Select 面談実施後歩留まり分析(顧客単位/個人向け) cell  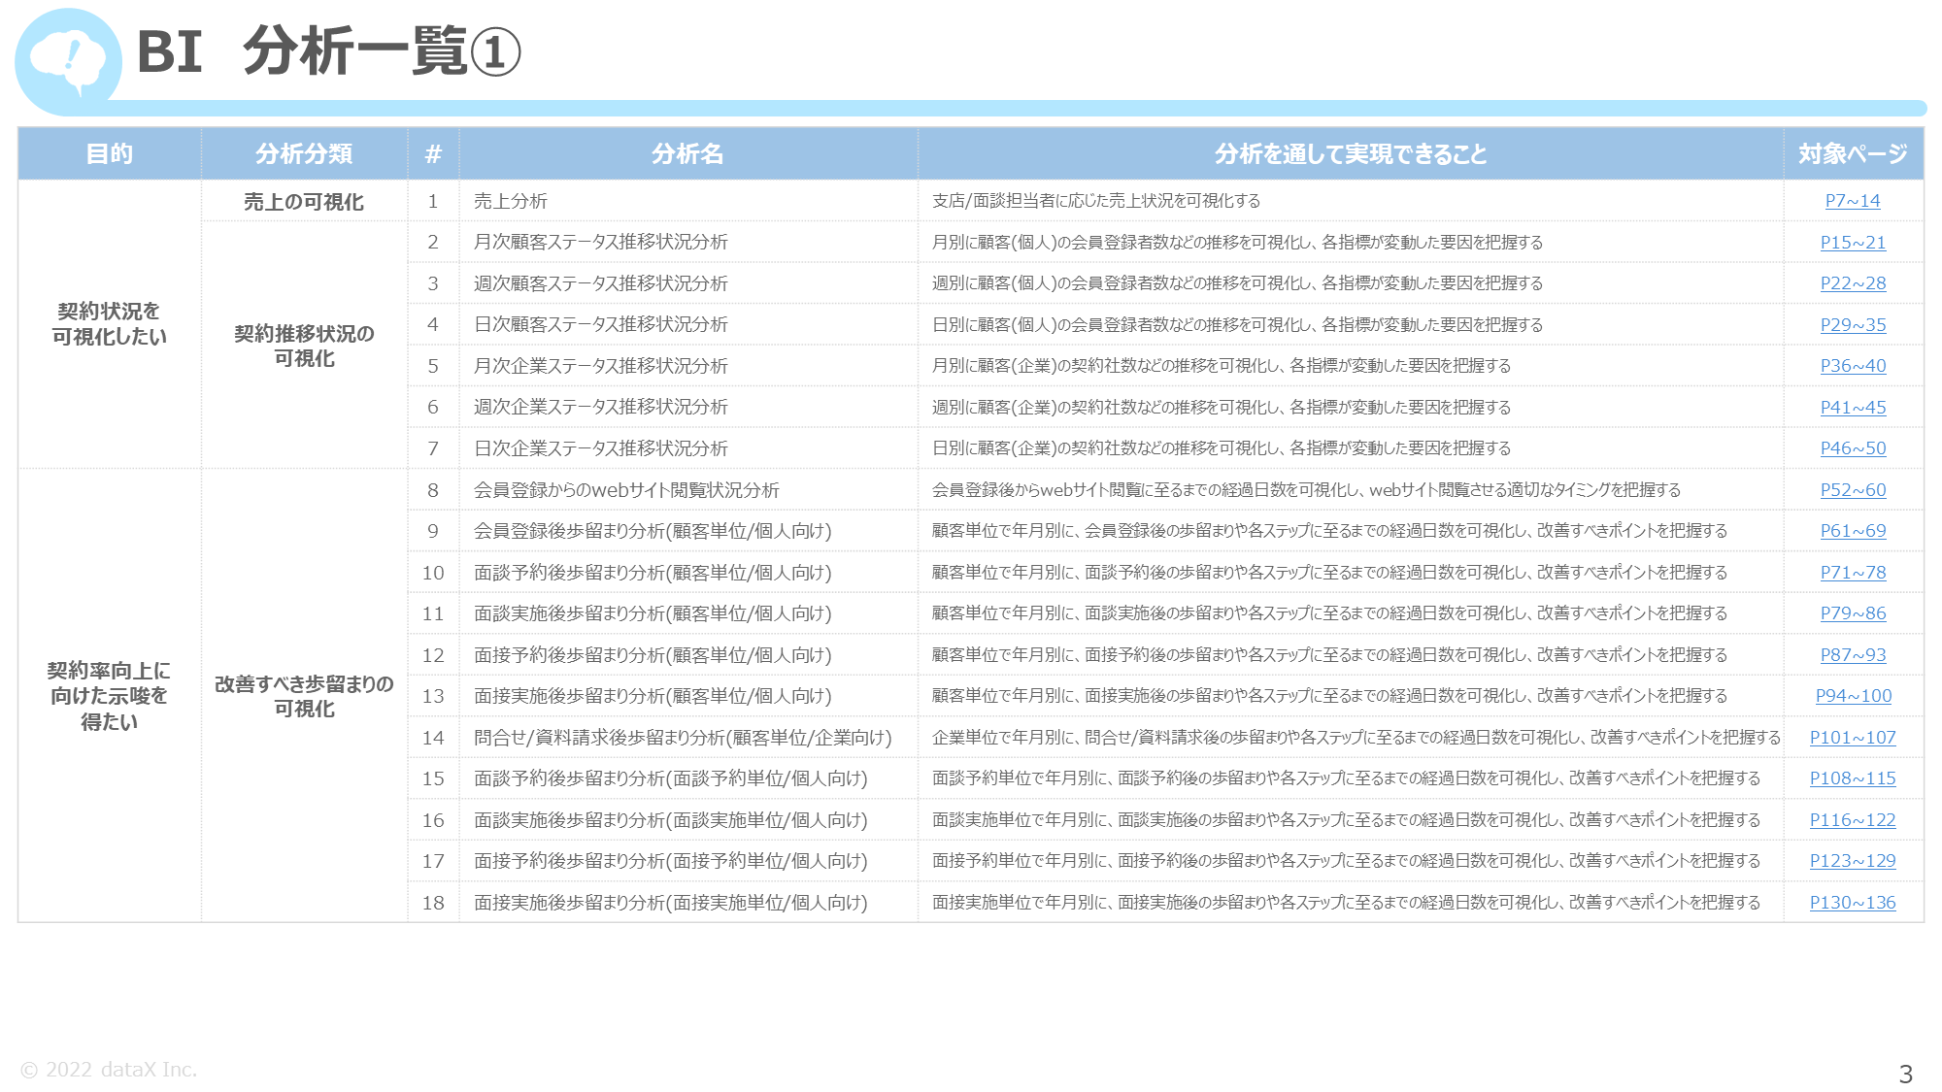pos(687,613)
